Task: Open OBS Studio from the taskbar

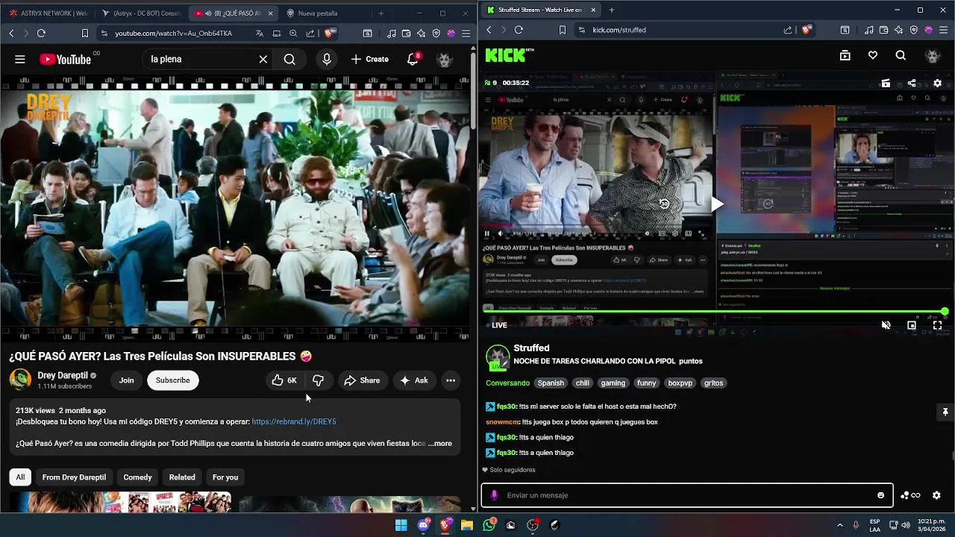Action: [x=533, y=525]
